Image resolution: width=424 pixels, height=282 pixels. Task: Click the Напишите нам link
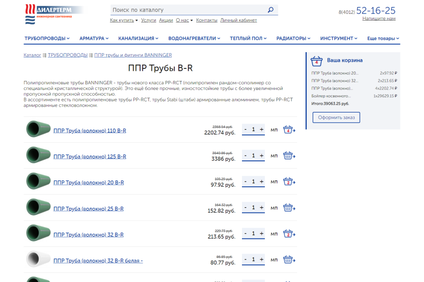pyautogui.click(x=379, y=19)
